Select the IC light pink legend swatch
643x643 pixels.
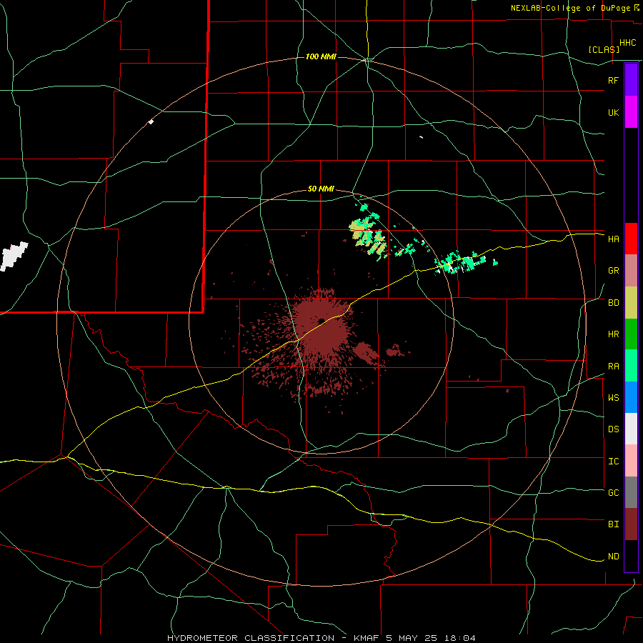coord(631,461)
